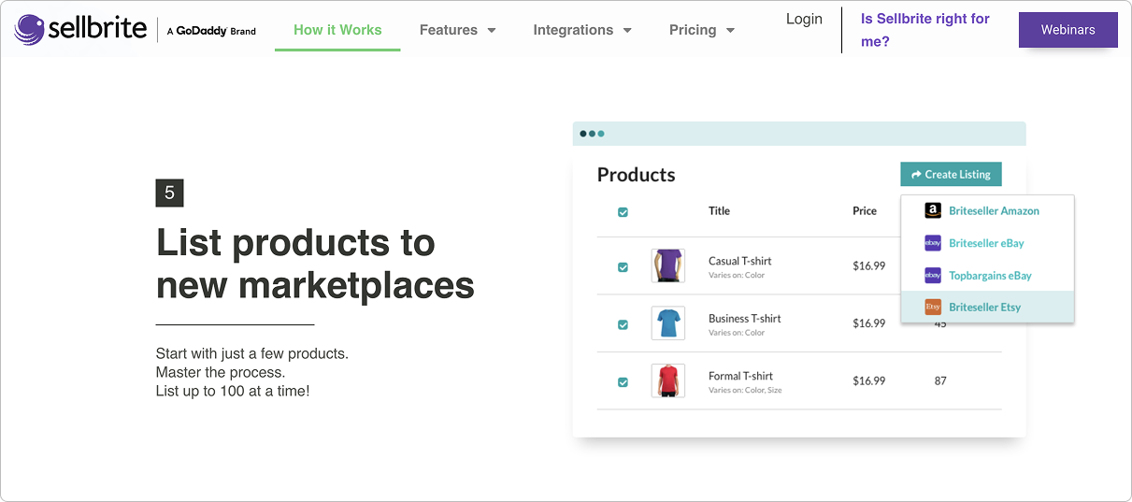1132x502 pixels.
Task: Click the Products heading
Action: click(636, 175)
